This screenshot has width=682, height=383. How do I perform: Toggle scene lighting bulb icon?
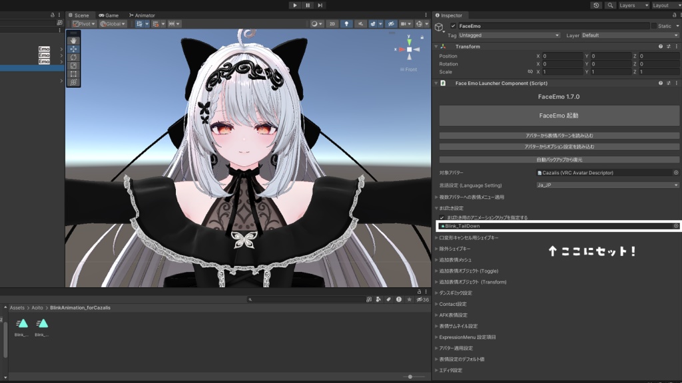(x=346, y=24)
